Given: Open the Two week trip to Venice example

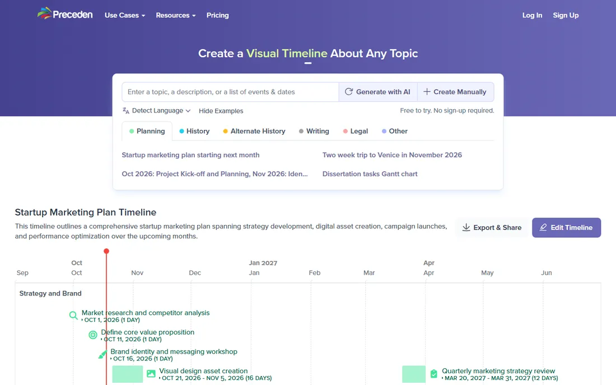Looking at the screenshot, I should [x=392, y=155].
